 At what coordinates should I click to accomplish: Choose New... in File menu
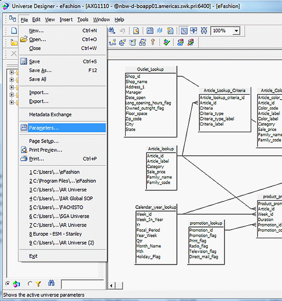point(63,30)
